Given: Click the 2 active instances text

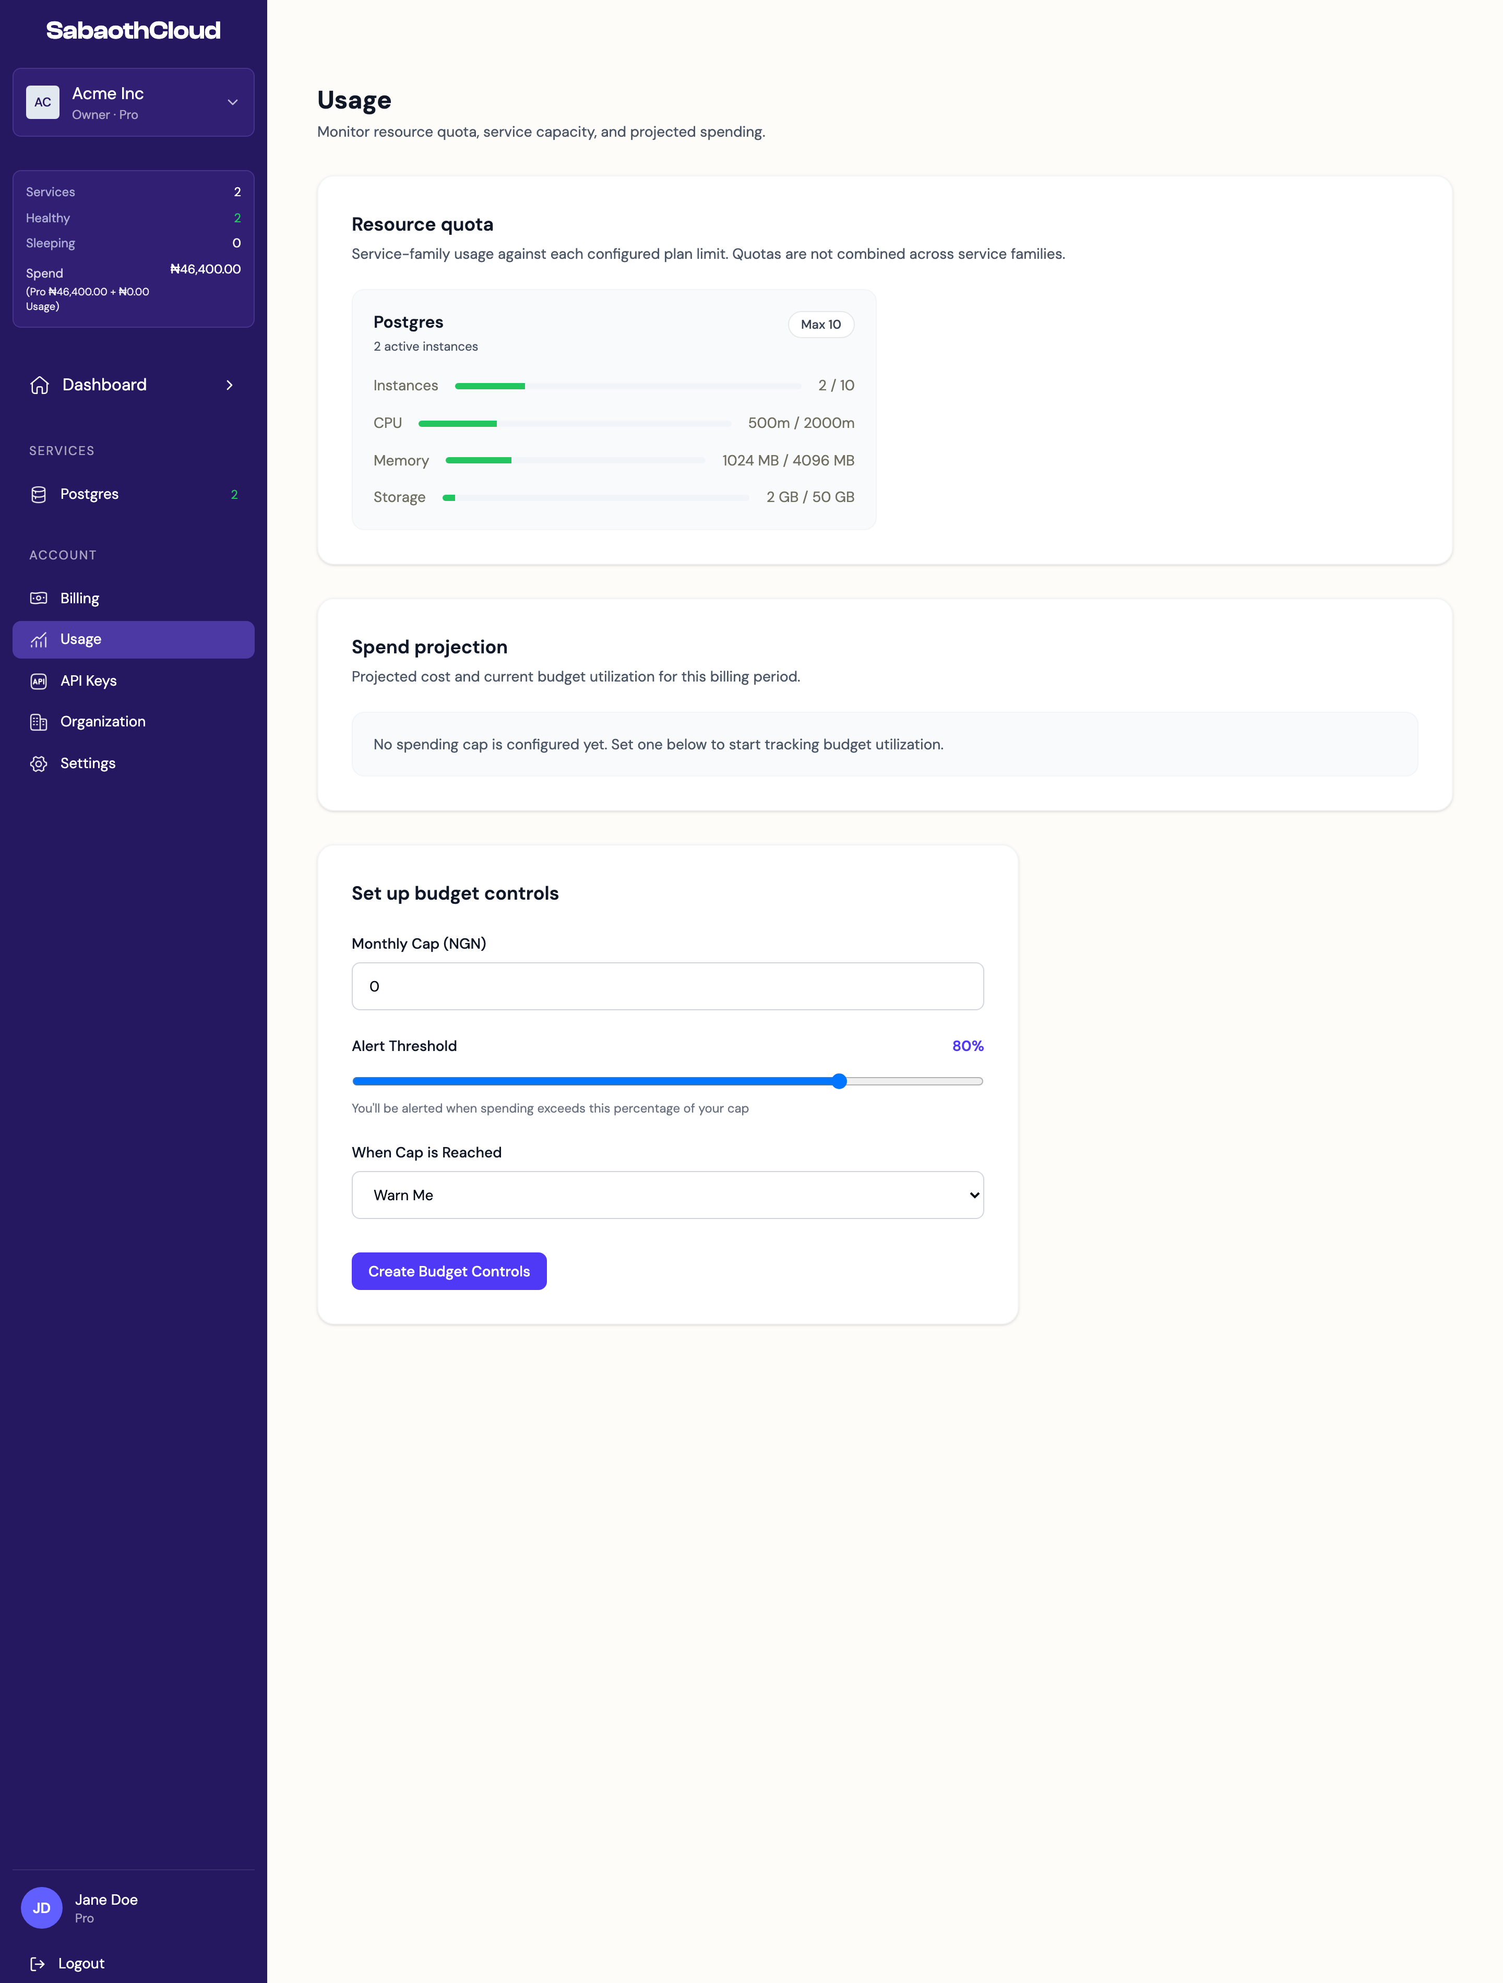Looking at the screenshot, I should [426, 347].
